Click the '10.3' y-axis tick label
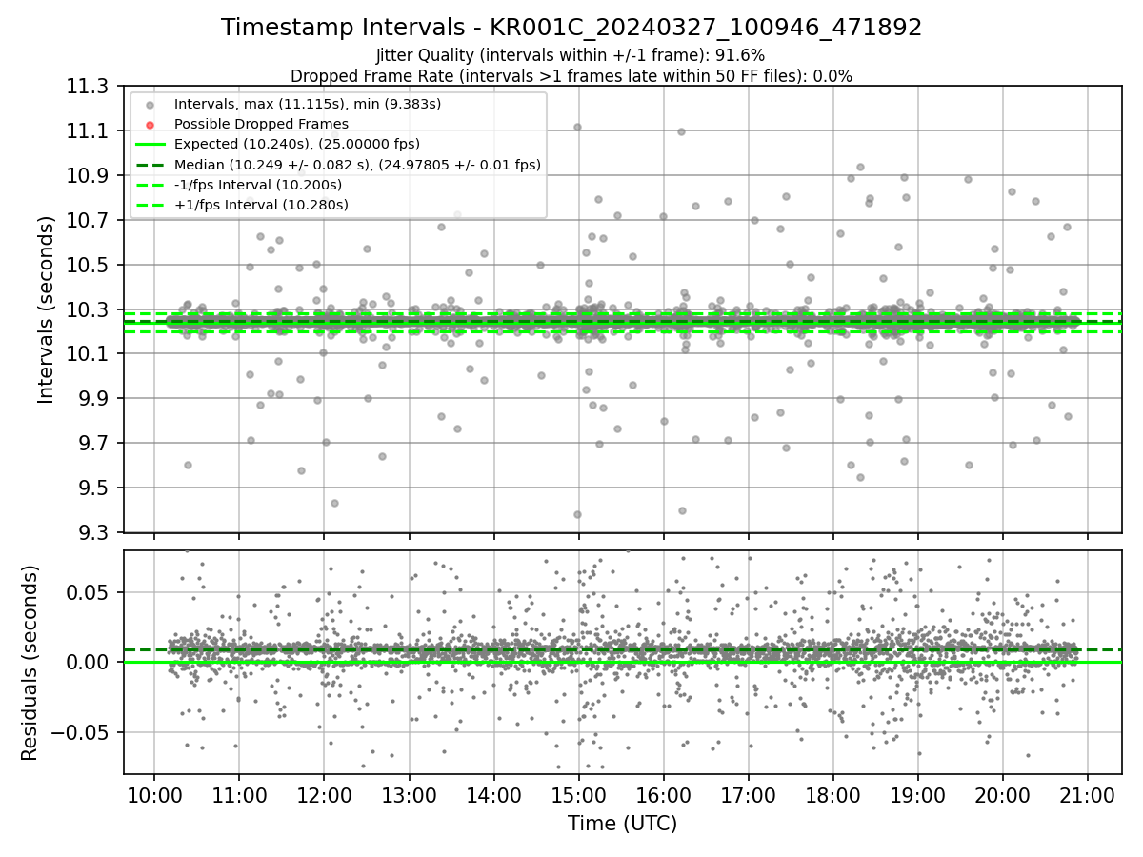The image size is (1143, 857). 88,310
